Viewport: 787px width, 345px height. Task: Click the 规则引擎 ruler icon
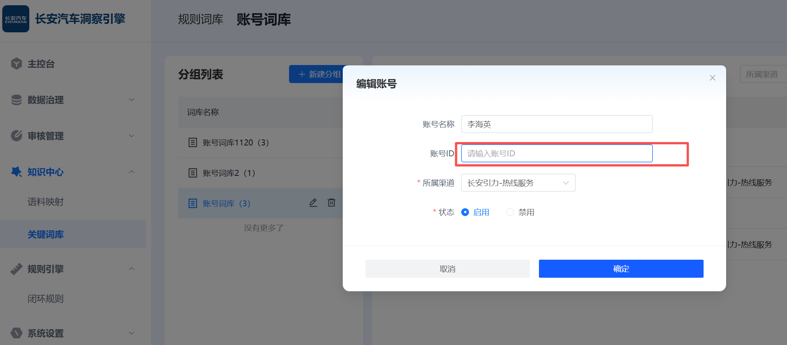17,269
